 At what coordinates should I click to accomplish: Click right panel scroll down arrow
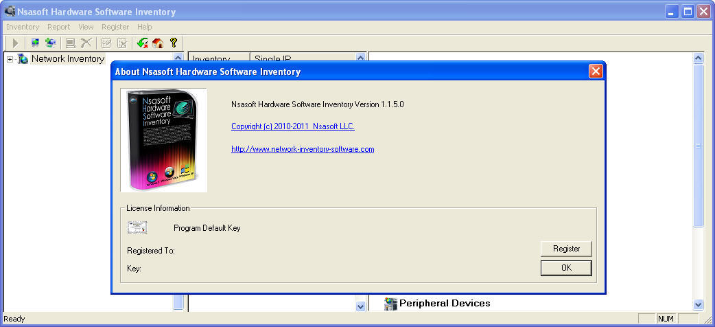698,304
